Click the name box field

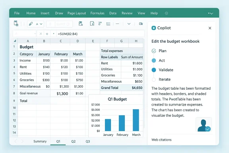[x=25, y=34]
